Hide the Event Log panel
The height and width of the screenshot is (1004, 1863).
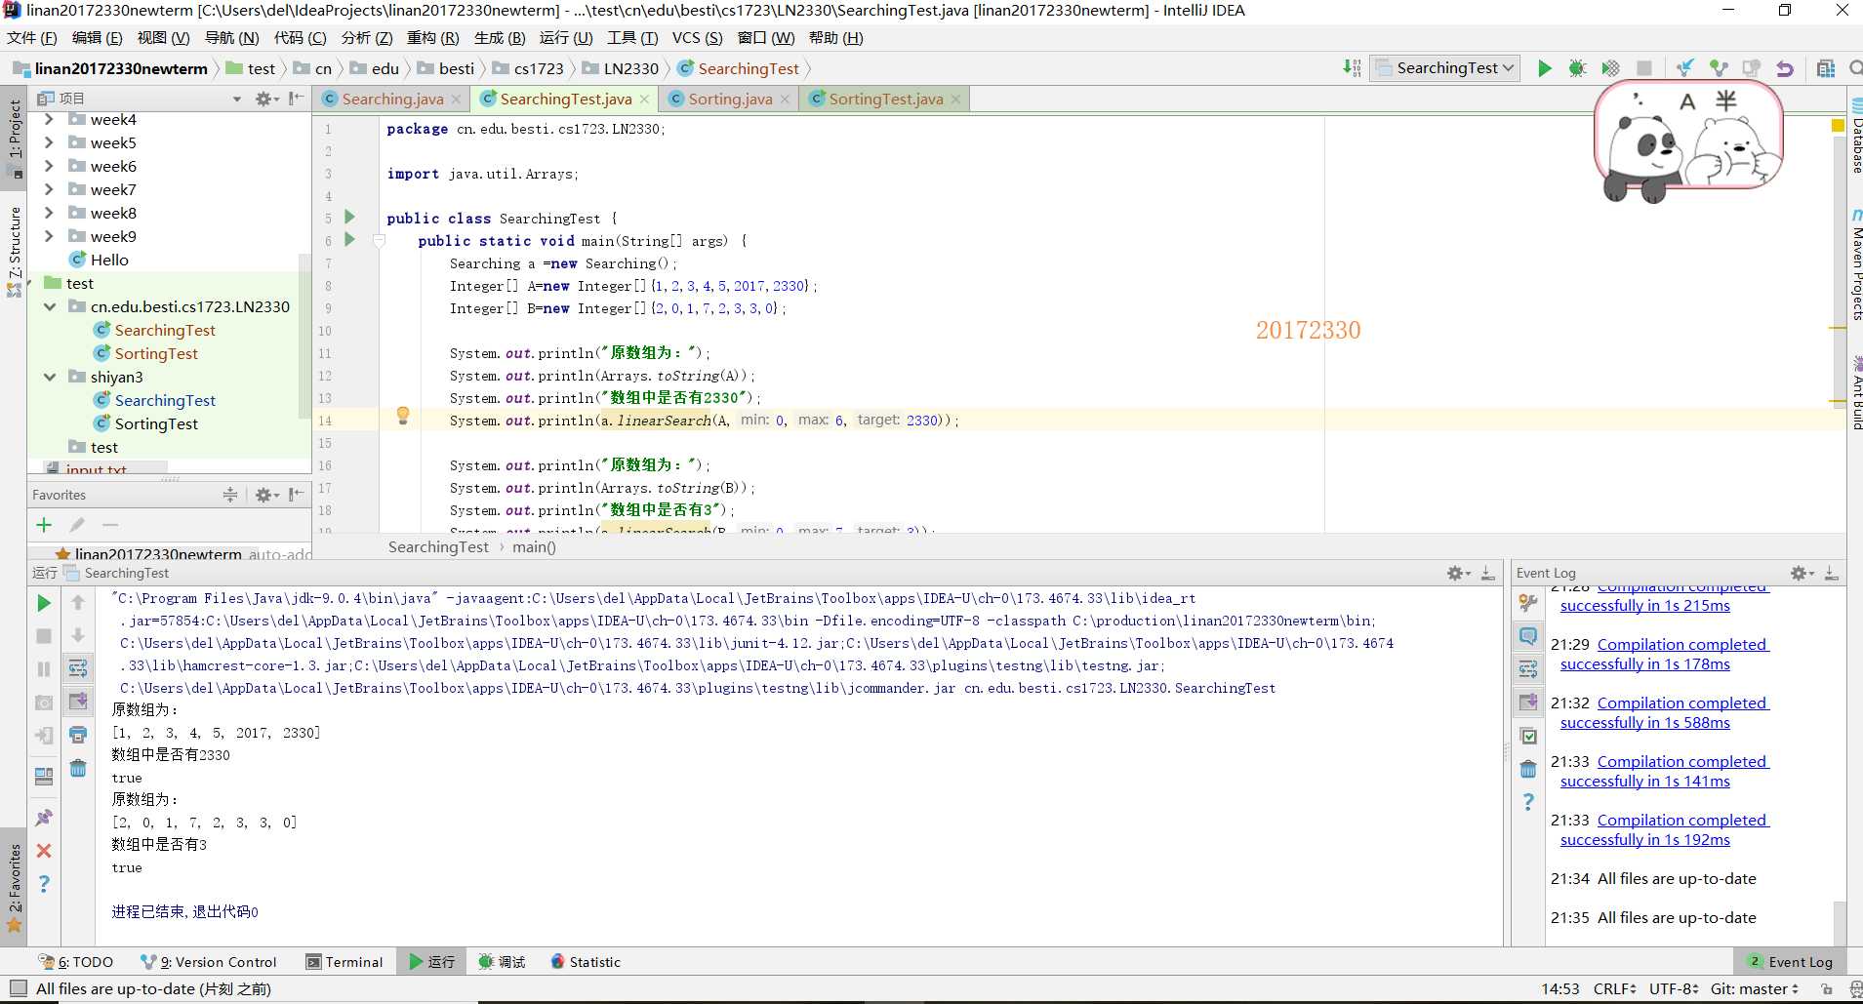1832,573
